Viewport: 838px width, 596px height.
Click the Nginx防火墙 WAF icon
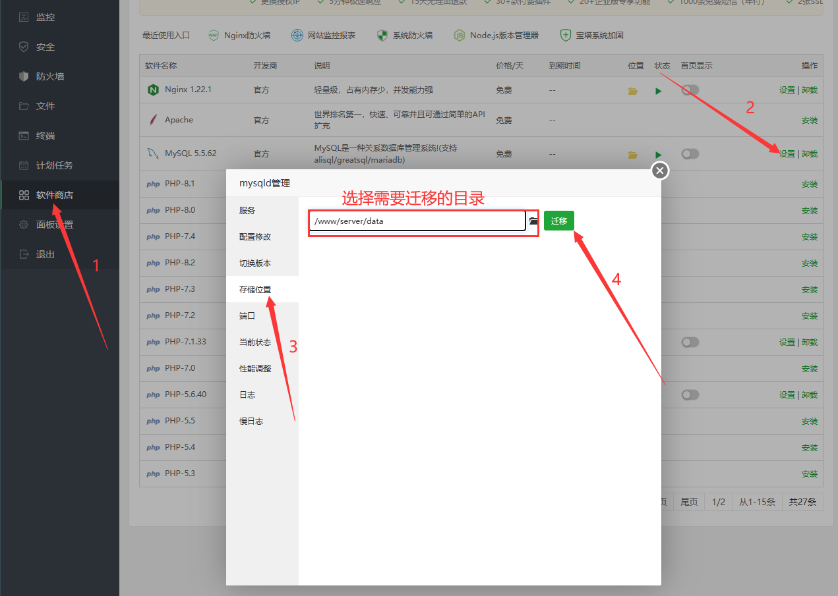(214, 36)
